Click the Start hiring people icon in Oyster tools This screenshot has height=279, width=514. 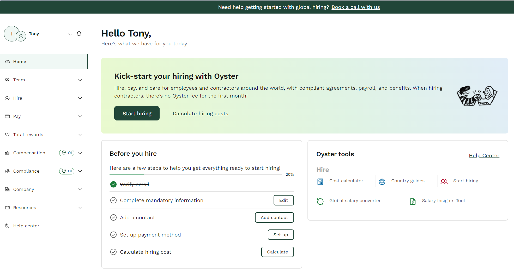[444, 181]
